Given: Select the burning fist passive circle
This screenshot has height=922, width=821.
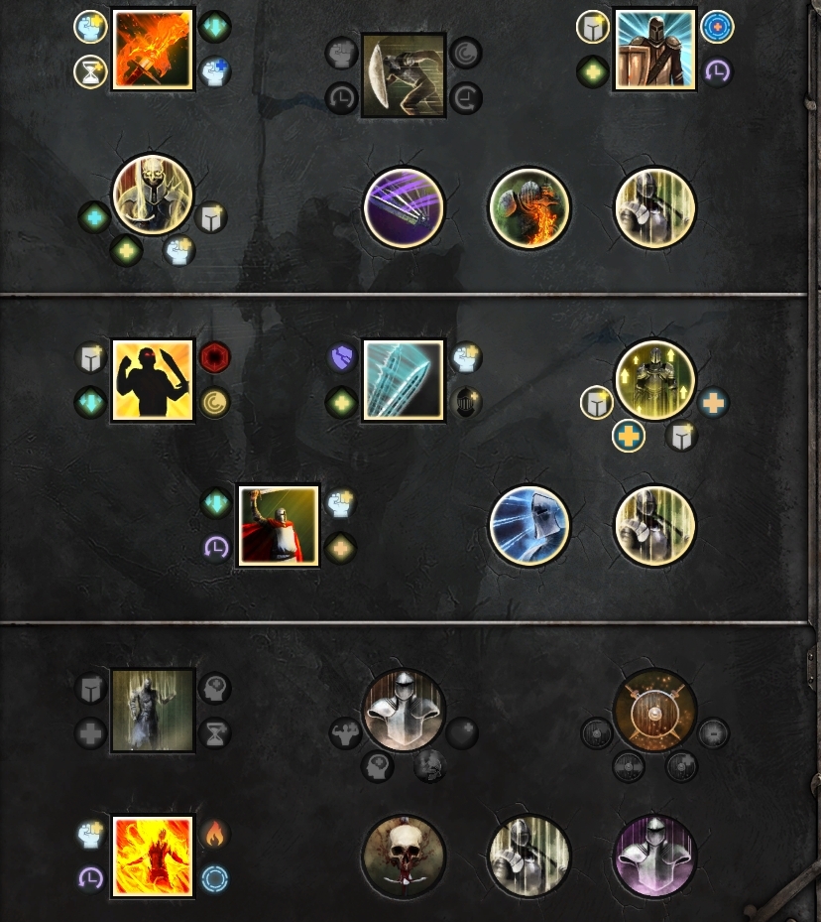Looking at the screenshot, I should pyautogui.click(x=529, y=207).
